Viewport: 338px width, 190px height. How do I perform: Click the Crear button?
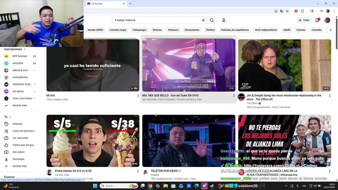pos(304,20)
